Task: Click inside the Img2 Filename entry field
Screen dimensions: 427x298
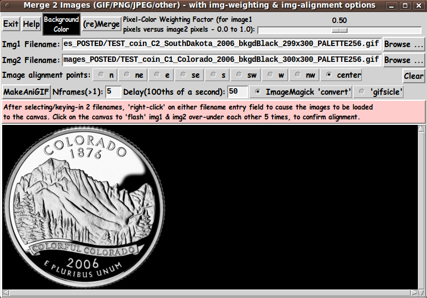Action: (222, 60)
